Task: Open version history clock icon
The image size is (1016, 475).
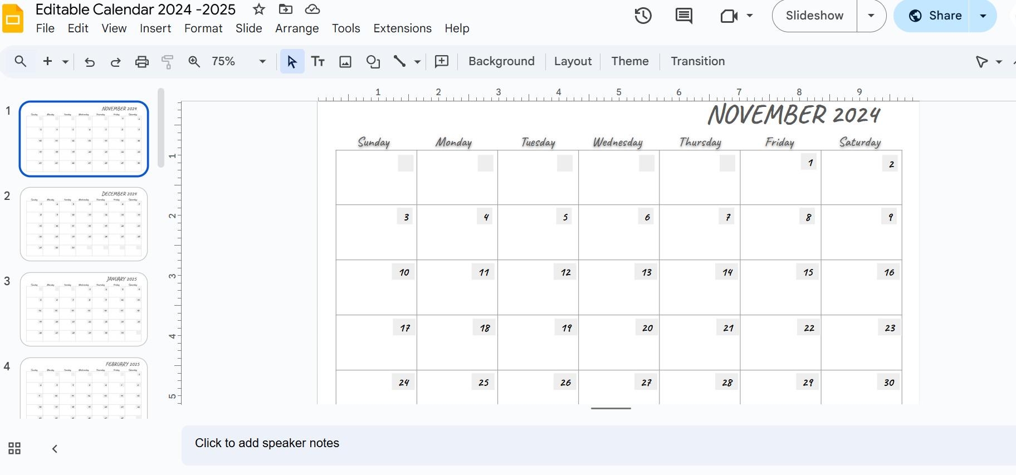Action: click(x=643, y=16)
